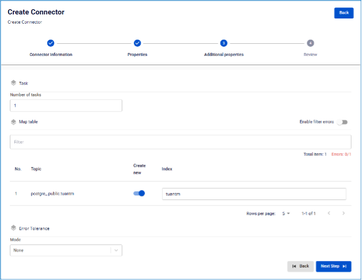
Task: Click the Create new column header
Action: [x=139, y=169]
